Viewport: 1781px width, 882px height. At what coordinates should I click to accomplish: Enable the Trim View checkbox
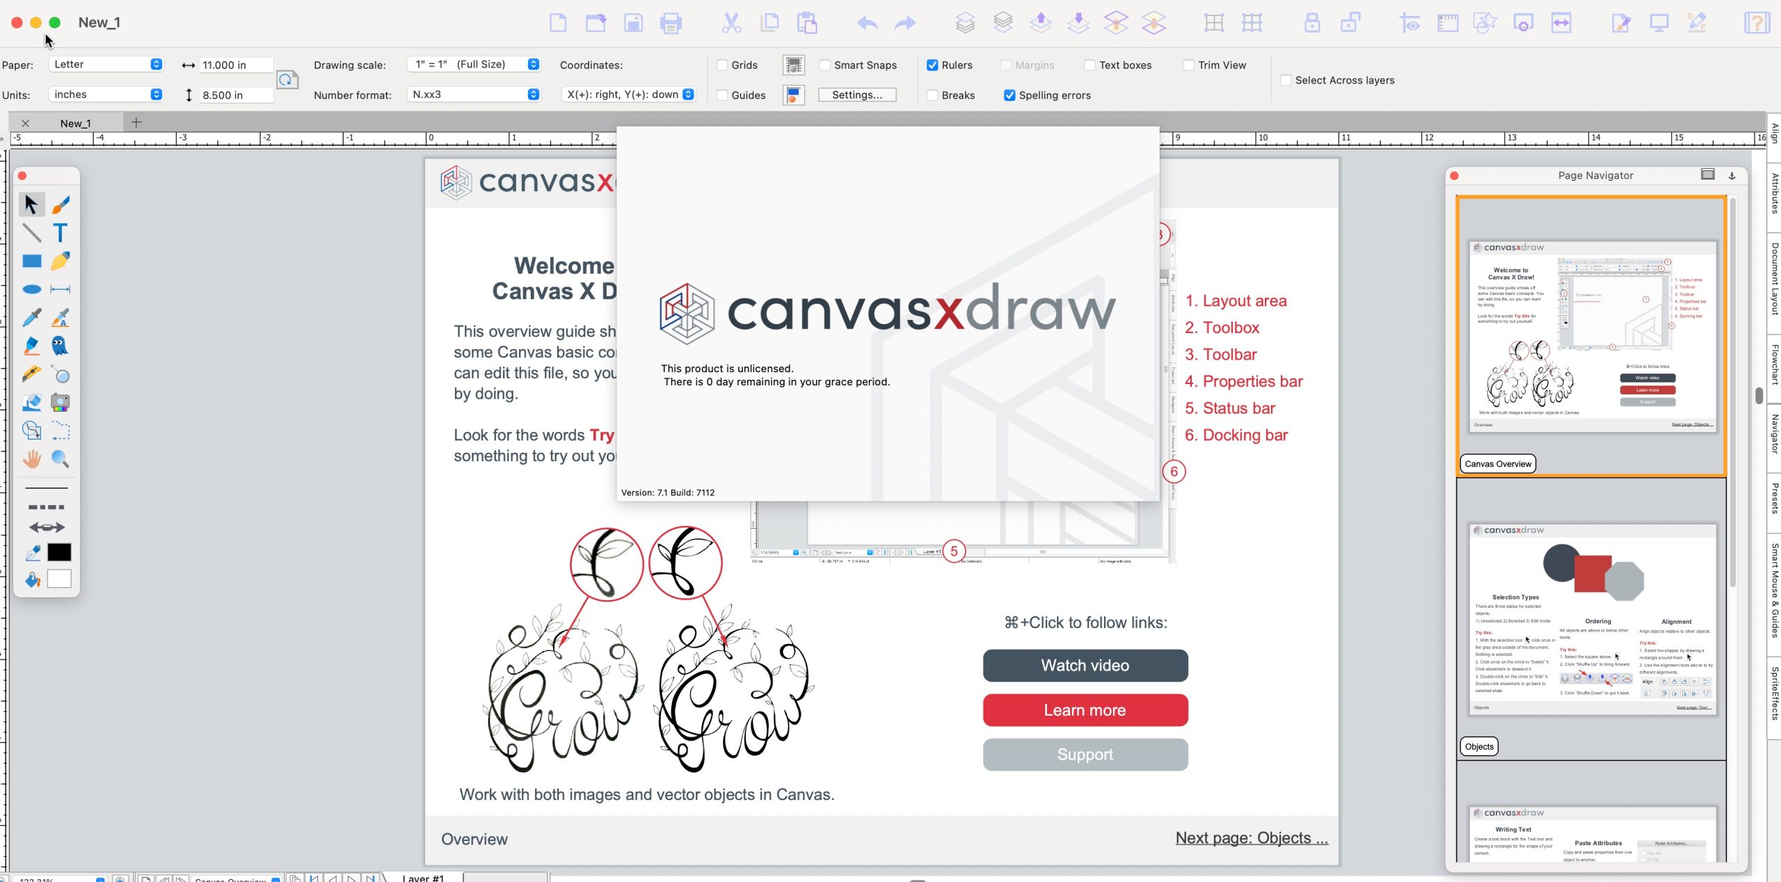coord(1189,65)
